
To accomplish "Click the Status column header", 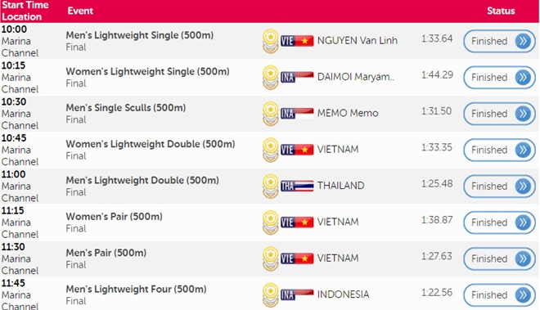I will click(501, 11).
